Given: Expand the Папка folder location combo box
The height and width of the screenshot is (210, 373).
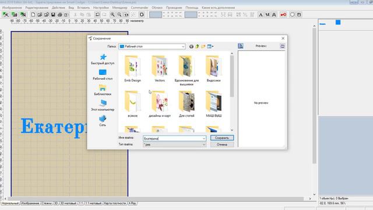Looking at the screenshot, I should point(183,47).
